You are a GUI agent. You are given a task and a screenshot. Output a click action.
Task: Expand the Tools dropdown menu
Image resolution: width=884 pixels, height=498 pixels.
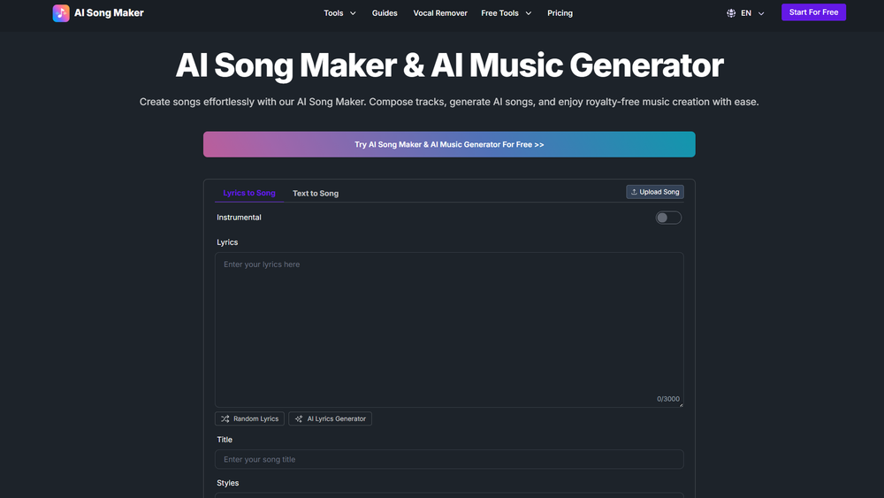coord(339,13)
